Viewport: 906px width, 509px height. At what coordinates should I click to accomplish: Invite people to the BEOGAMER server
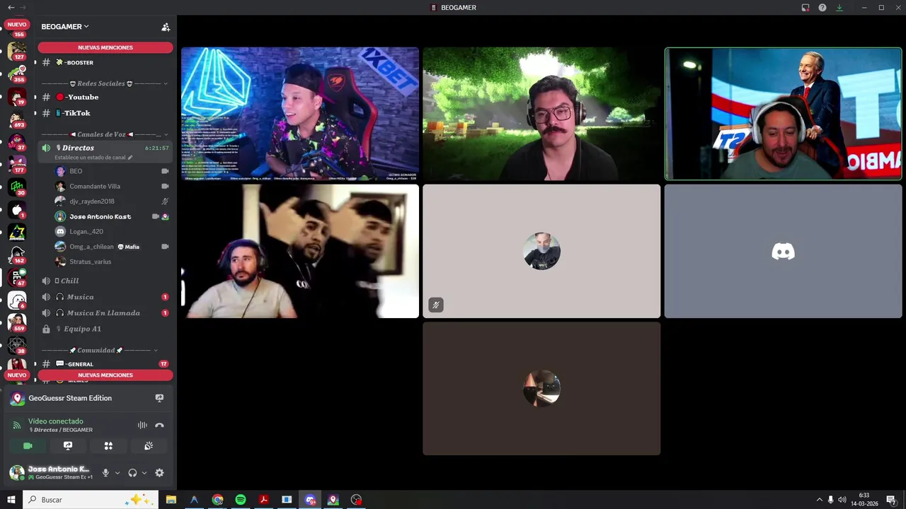[166, 27]
